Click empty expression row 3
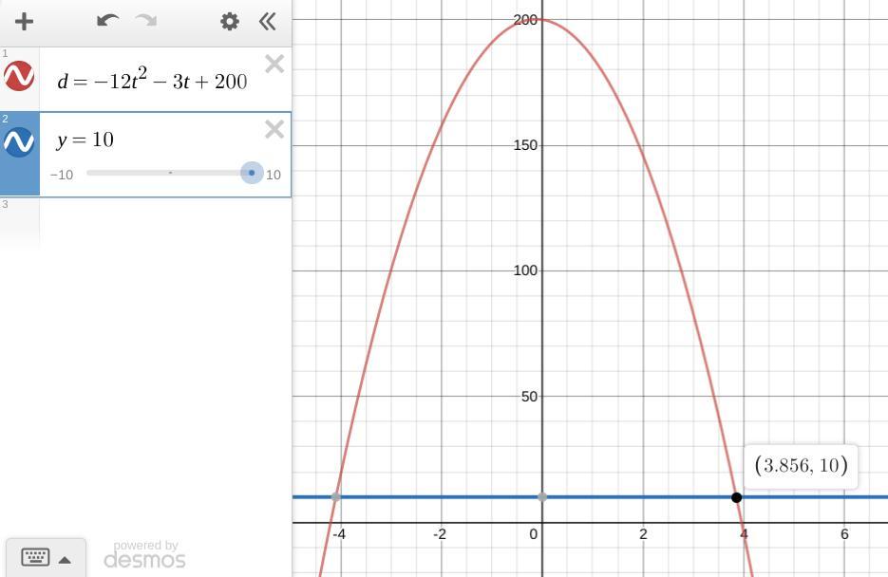Viewport: 888px width, 577px height. click(165, 222)
